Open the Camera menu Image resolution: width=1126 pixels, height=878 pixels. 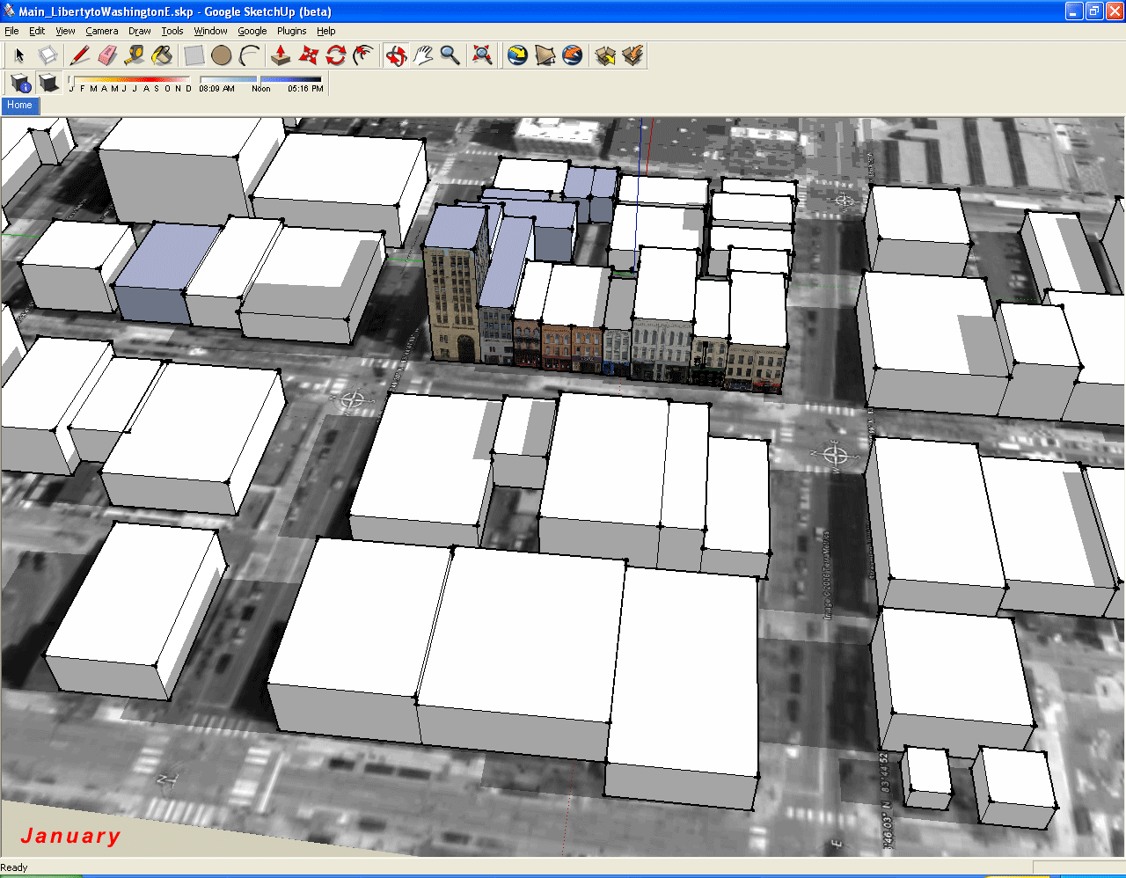(101, 31)
